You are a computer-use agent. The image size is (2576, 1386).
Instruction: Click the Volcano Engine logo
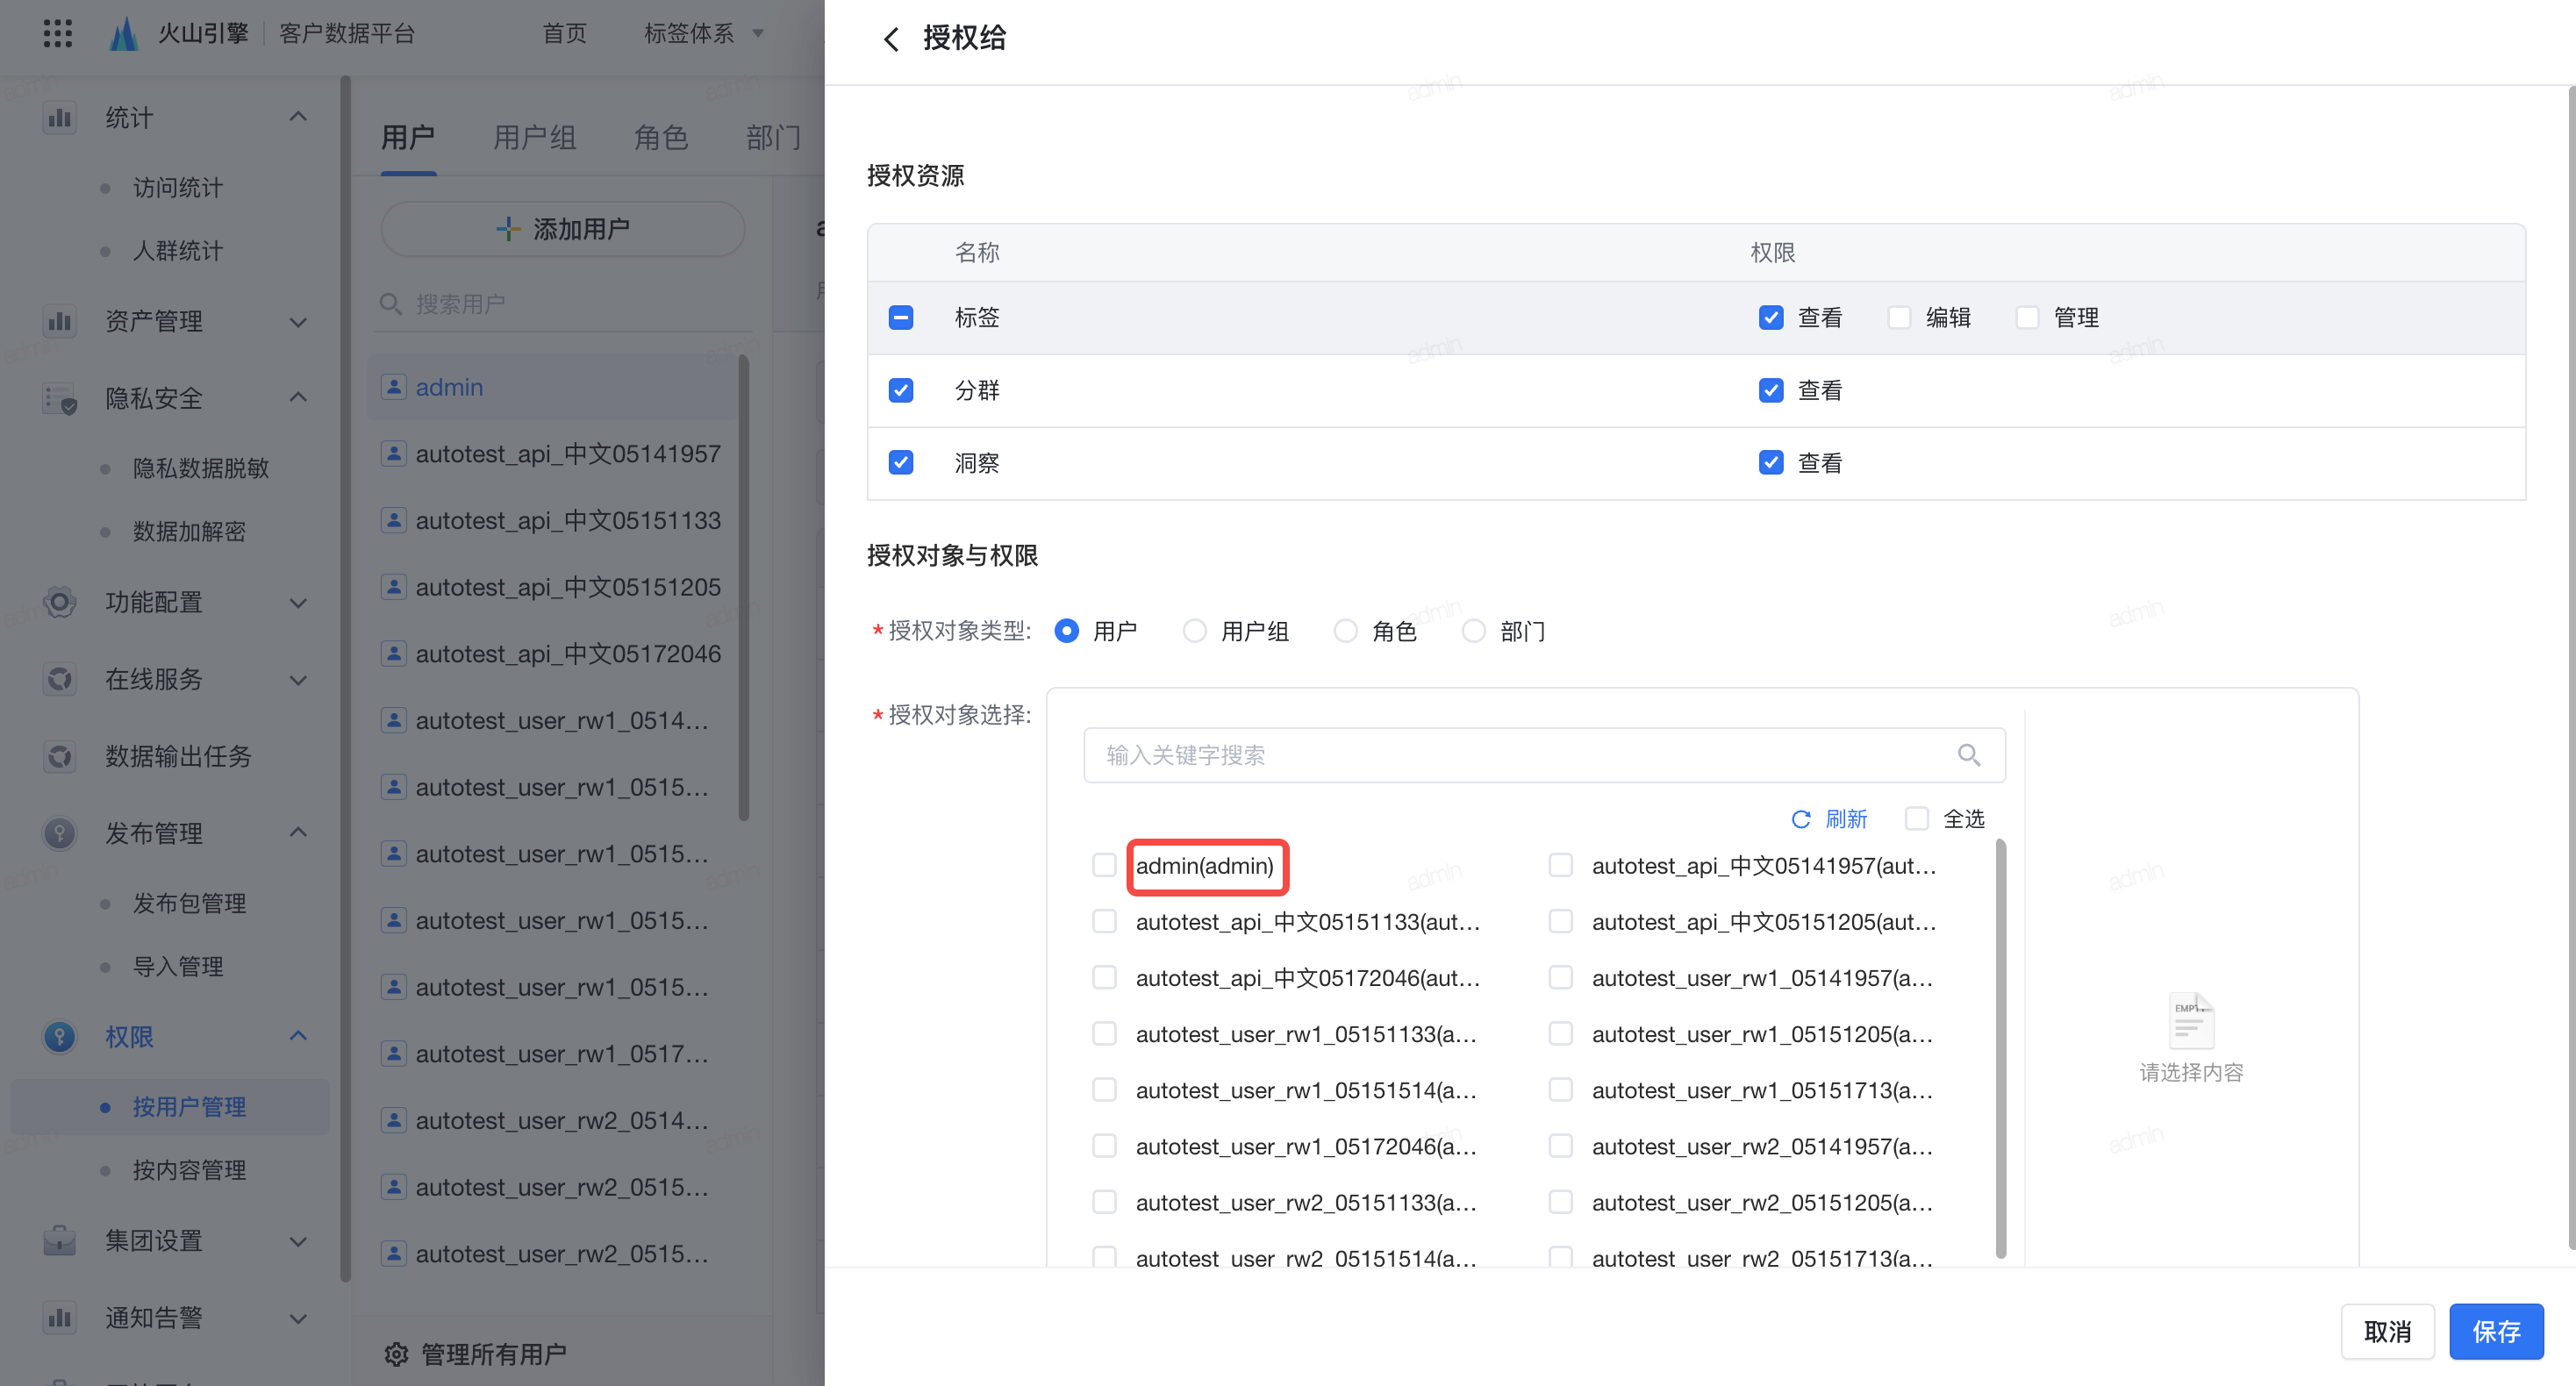click(123, 33)
